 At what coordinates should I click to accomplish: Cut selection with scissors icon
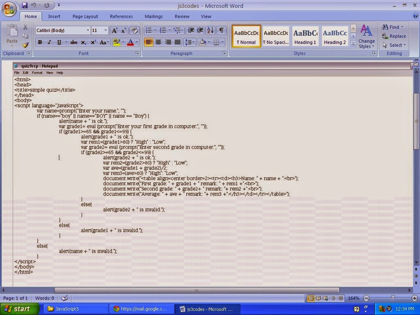point(25,27)
